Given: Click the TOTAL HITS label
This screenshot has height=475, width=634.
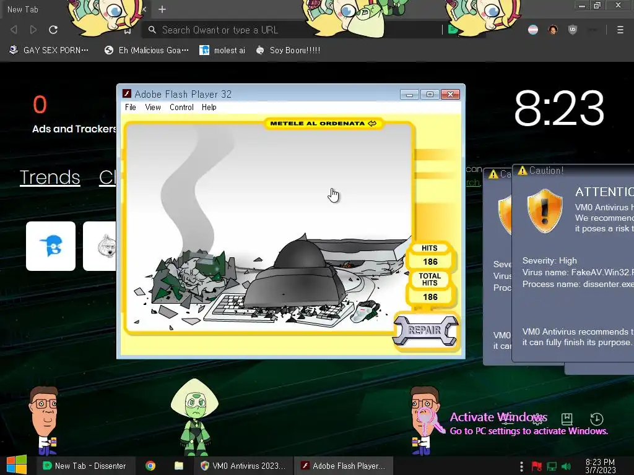Looking at the screenshot, I should pyautogui.click(x=430, y=280).
